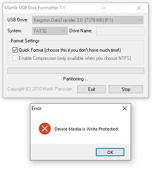Click the USB Drive dropdown arrow chevron
Viewport: 152px width, 169px height.
[140, 20]
